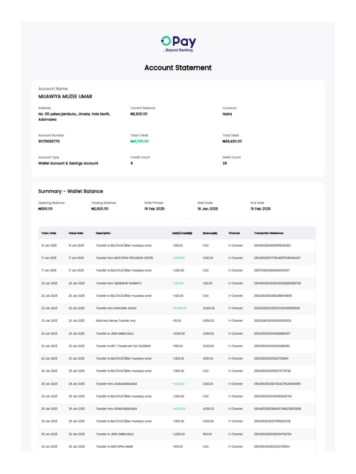Click the Electronic Money Transfer Levy row
This screenshot has height=474, width=356.
click(x=177, y=320)
